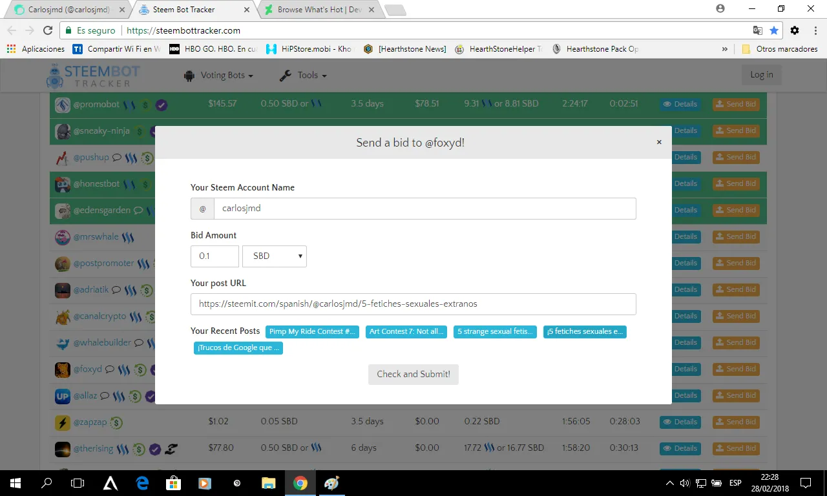Screen dimensions: 827x496
Task: Open the Paint app in taskbar
Action: click(x=331, y=483)
